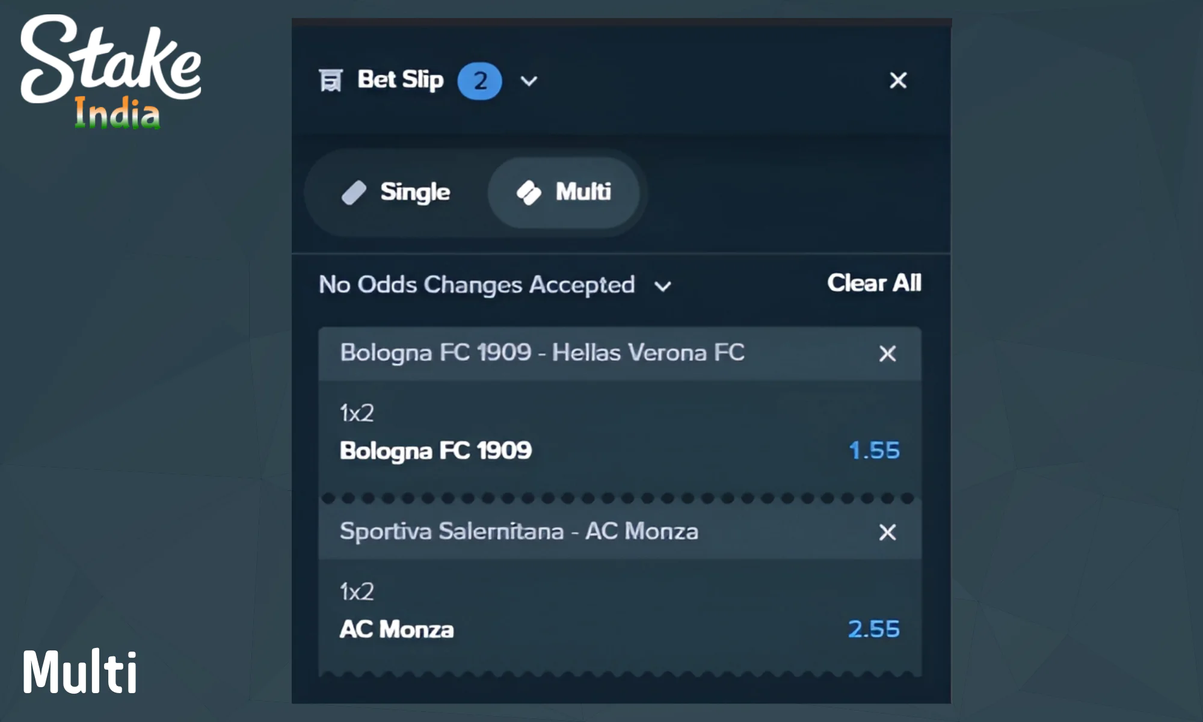Image resolution: width=1203 pixels, height=722 pixels.
Task: Click the 2.55 odds for AC Monza
Action: (x=873, y=629)
